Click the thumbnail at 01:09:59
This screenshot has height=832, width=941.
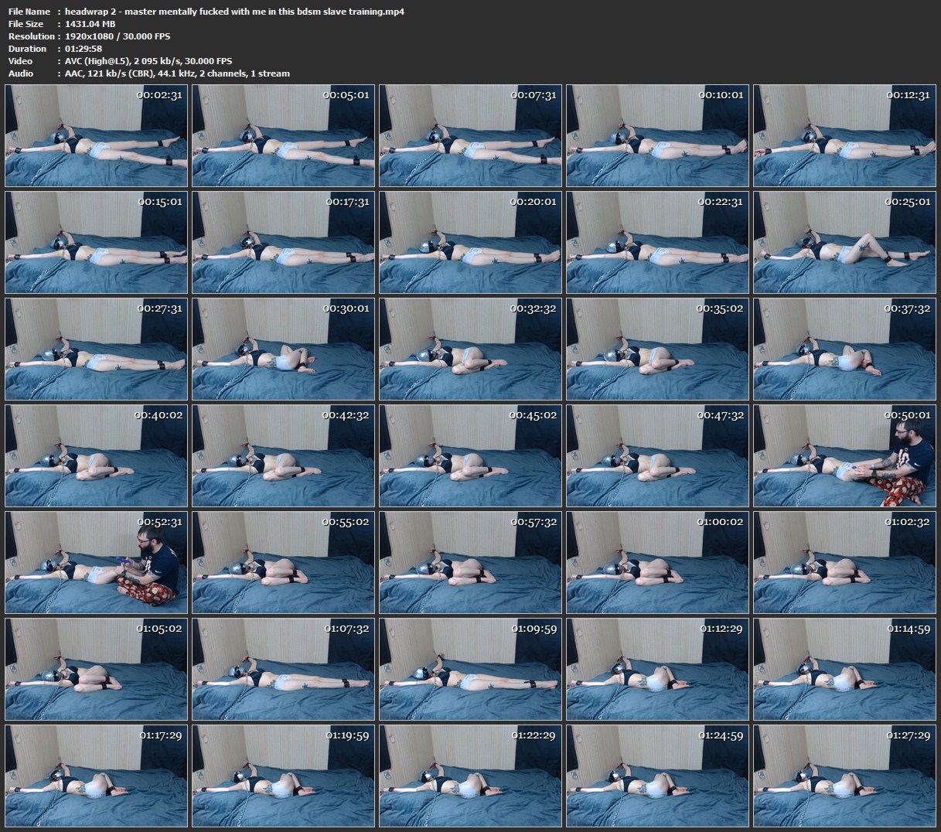(x=471, y=669)
